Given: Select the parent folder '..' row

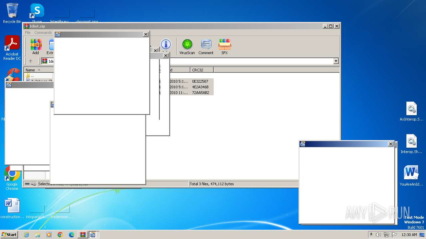Looking at the screenshot, I should coord(39,76).
